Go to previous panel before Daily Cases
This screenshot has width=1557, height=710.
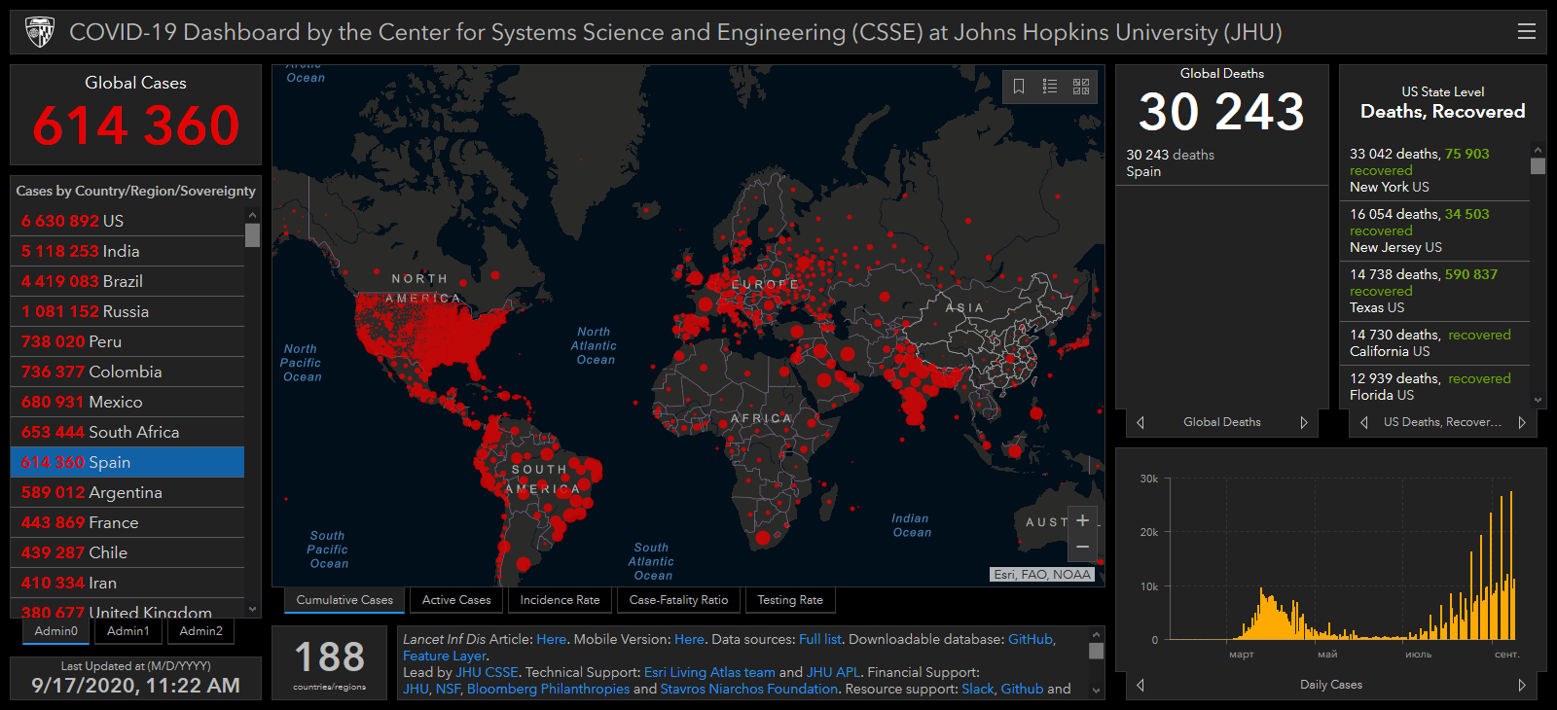pos(1141,685)
